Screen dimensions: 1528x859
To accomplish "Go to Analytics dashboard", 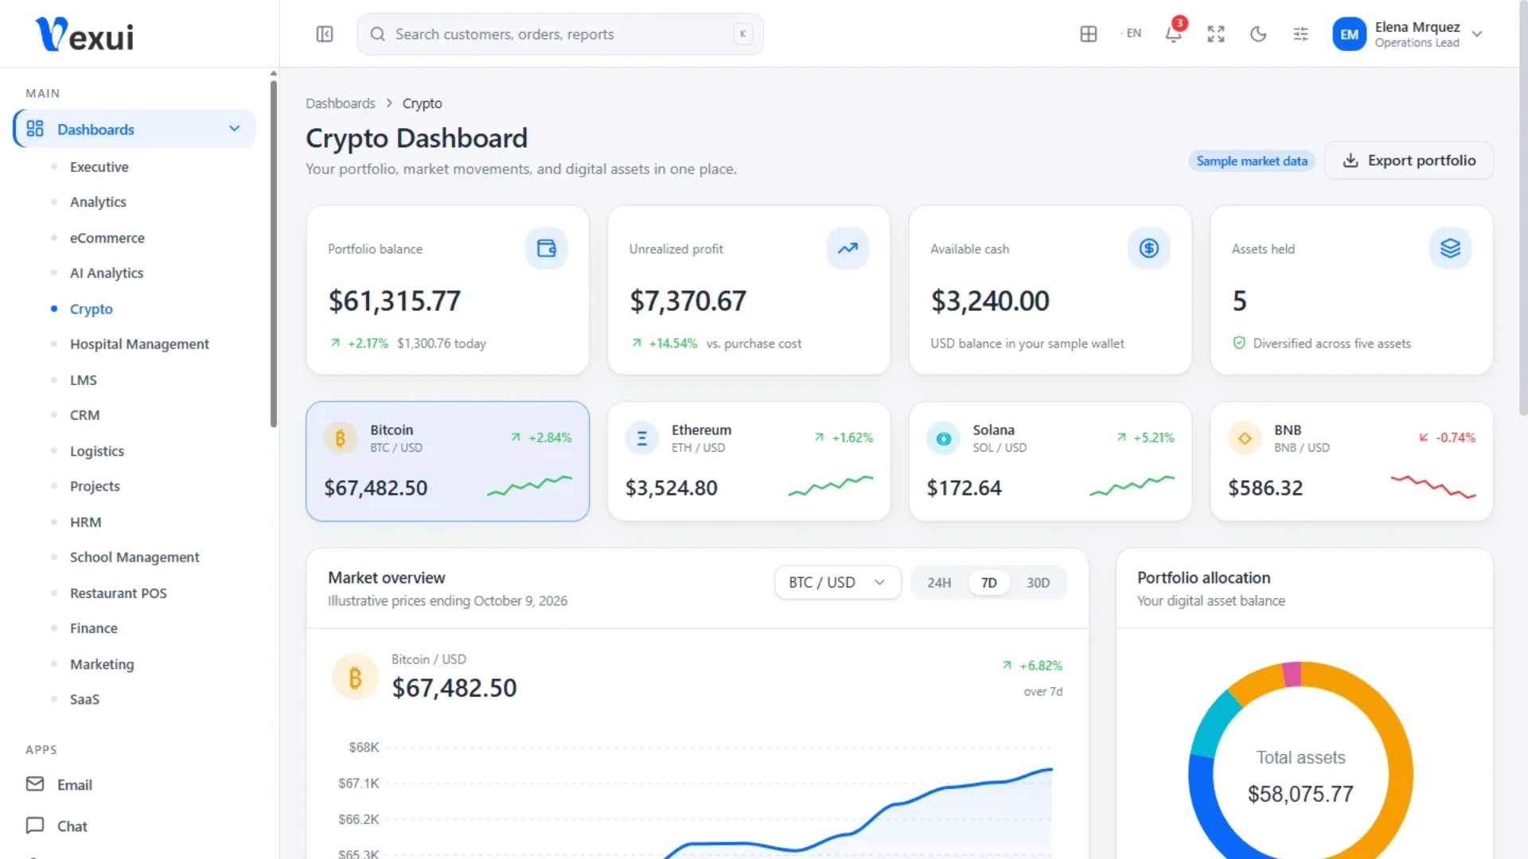I will click(x=98, y=202).
